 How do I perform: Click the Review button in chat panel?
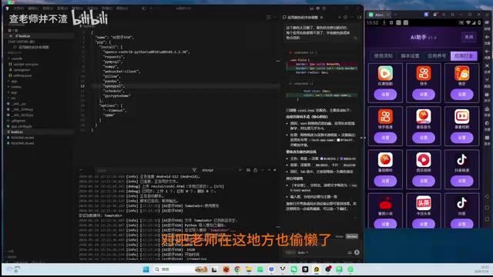coord(351,236)
